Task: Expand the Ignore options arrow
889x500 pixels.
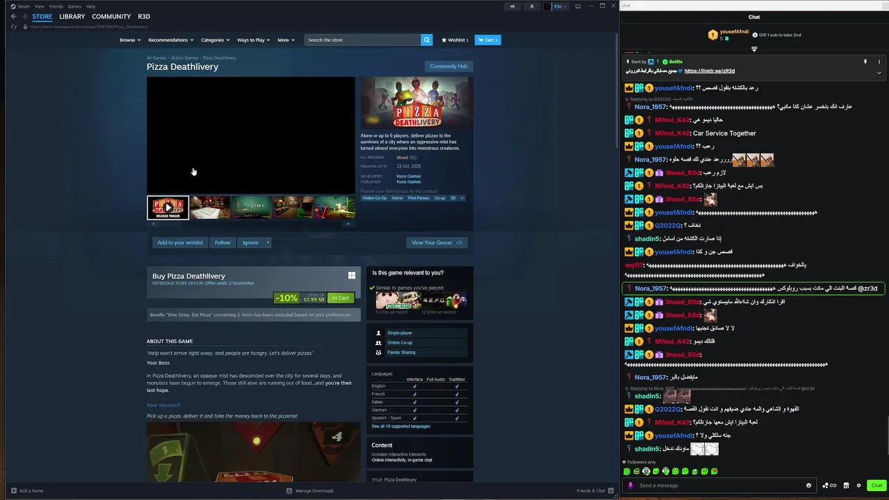Action: [267, 242]
